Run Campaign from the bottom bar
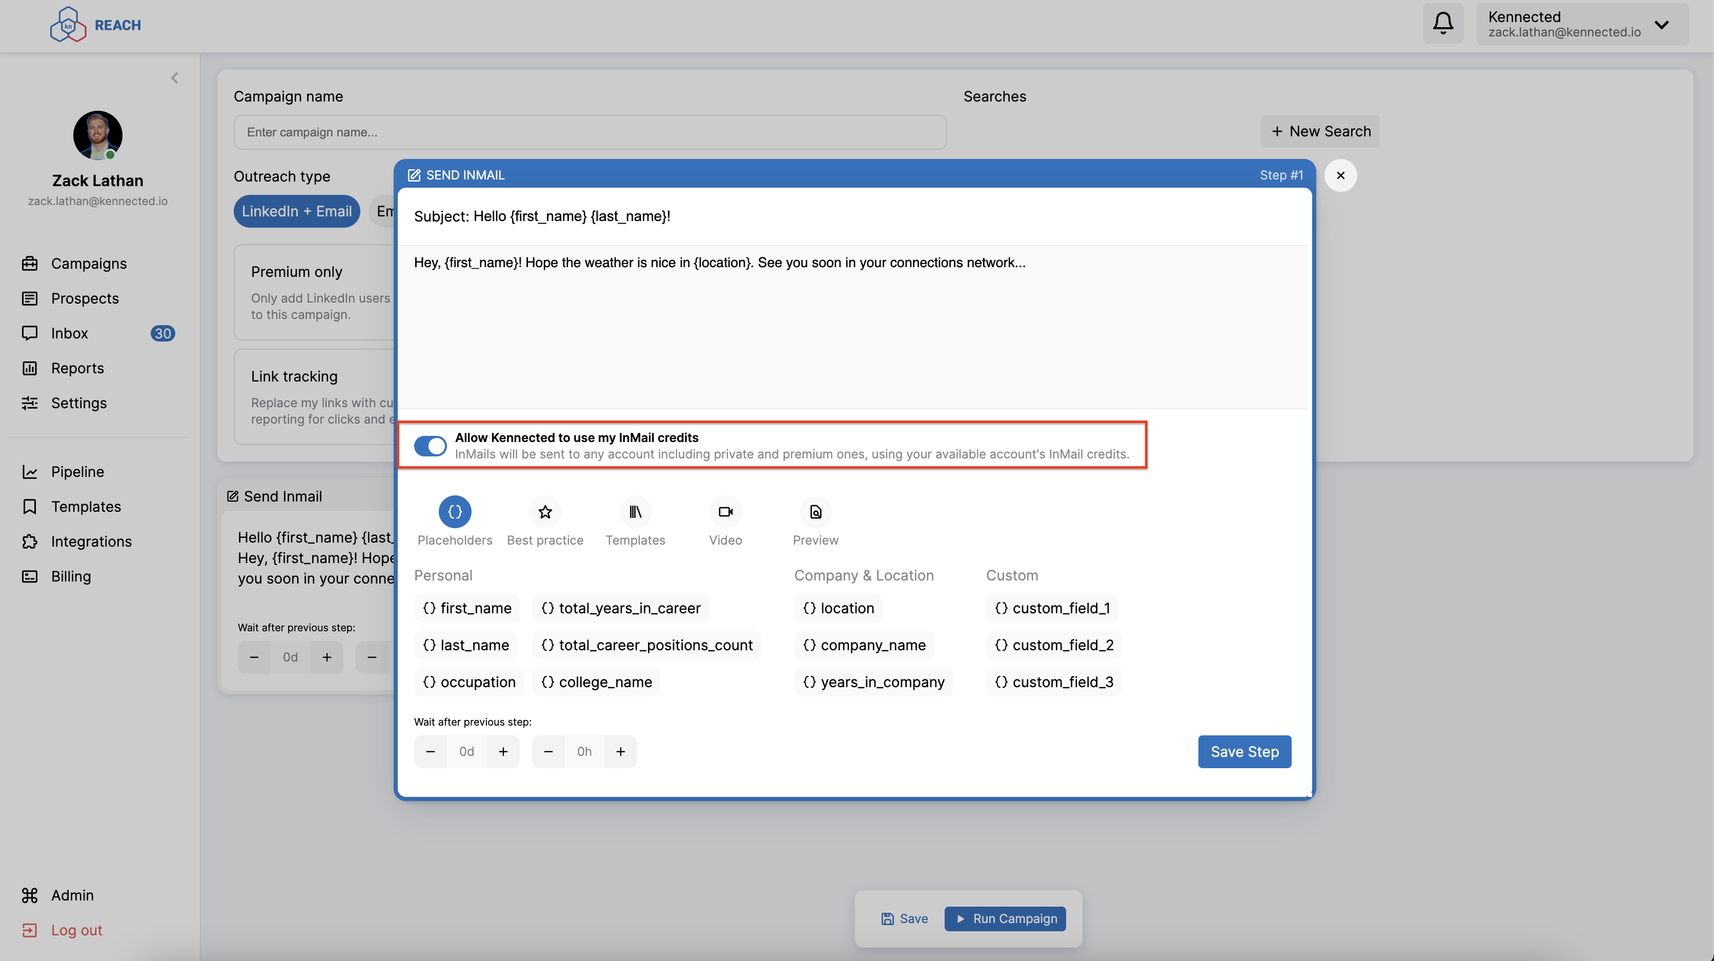This screenshot has width=1714, height=961. [1005, 918]
